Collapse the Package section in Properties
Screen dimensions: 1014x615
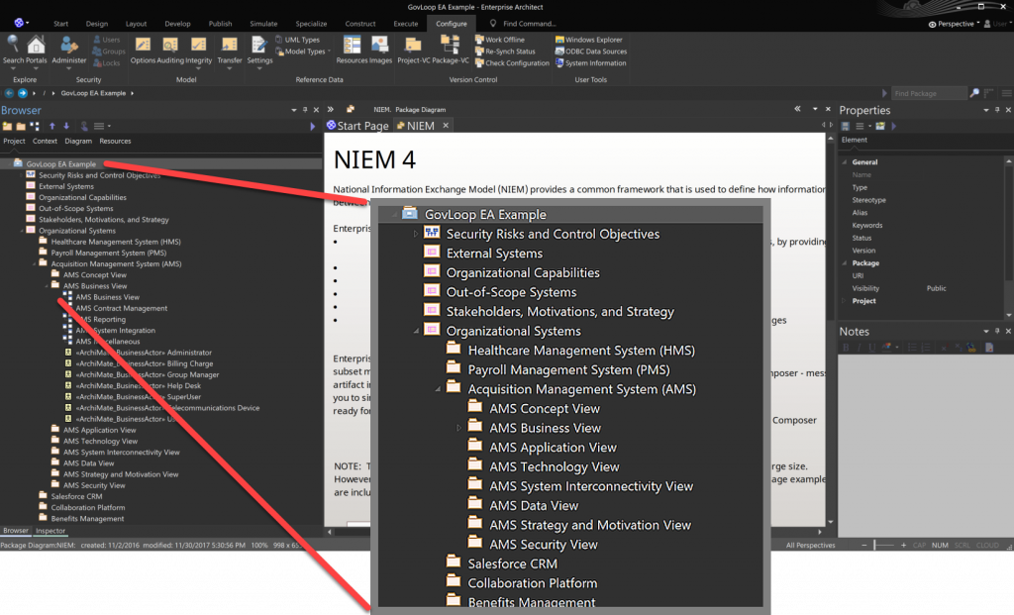coord(845,263)
